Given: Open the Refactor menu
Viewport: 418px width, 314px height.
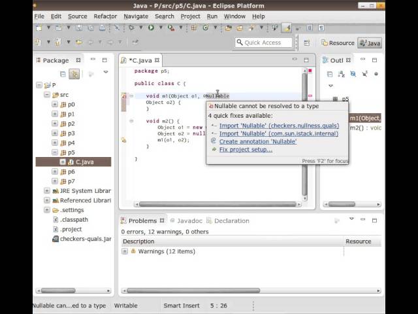Looking at the screenshot, I should (x=105, y=16).
